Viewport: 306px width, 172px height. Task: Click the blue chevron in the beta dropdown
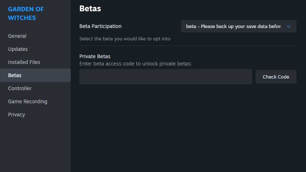(x=289, y=27)
